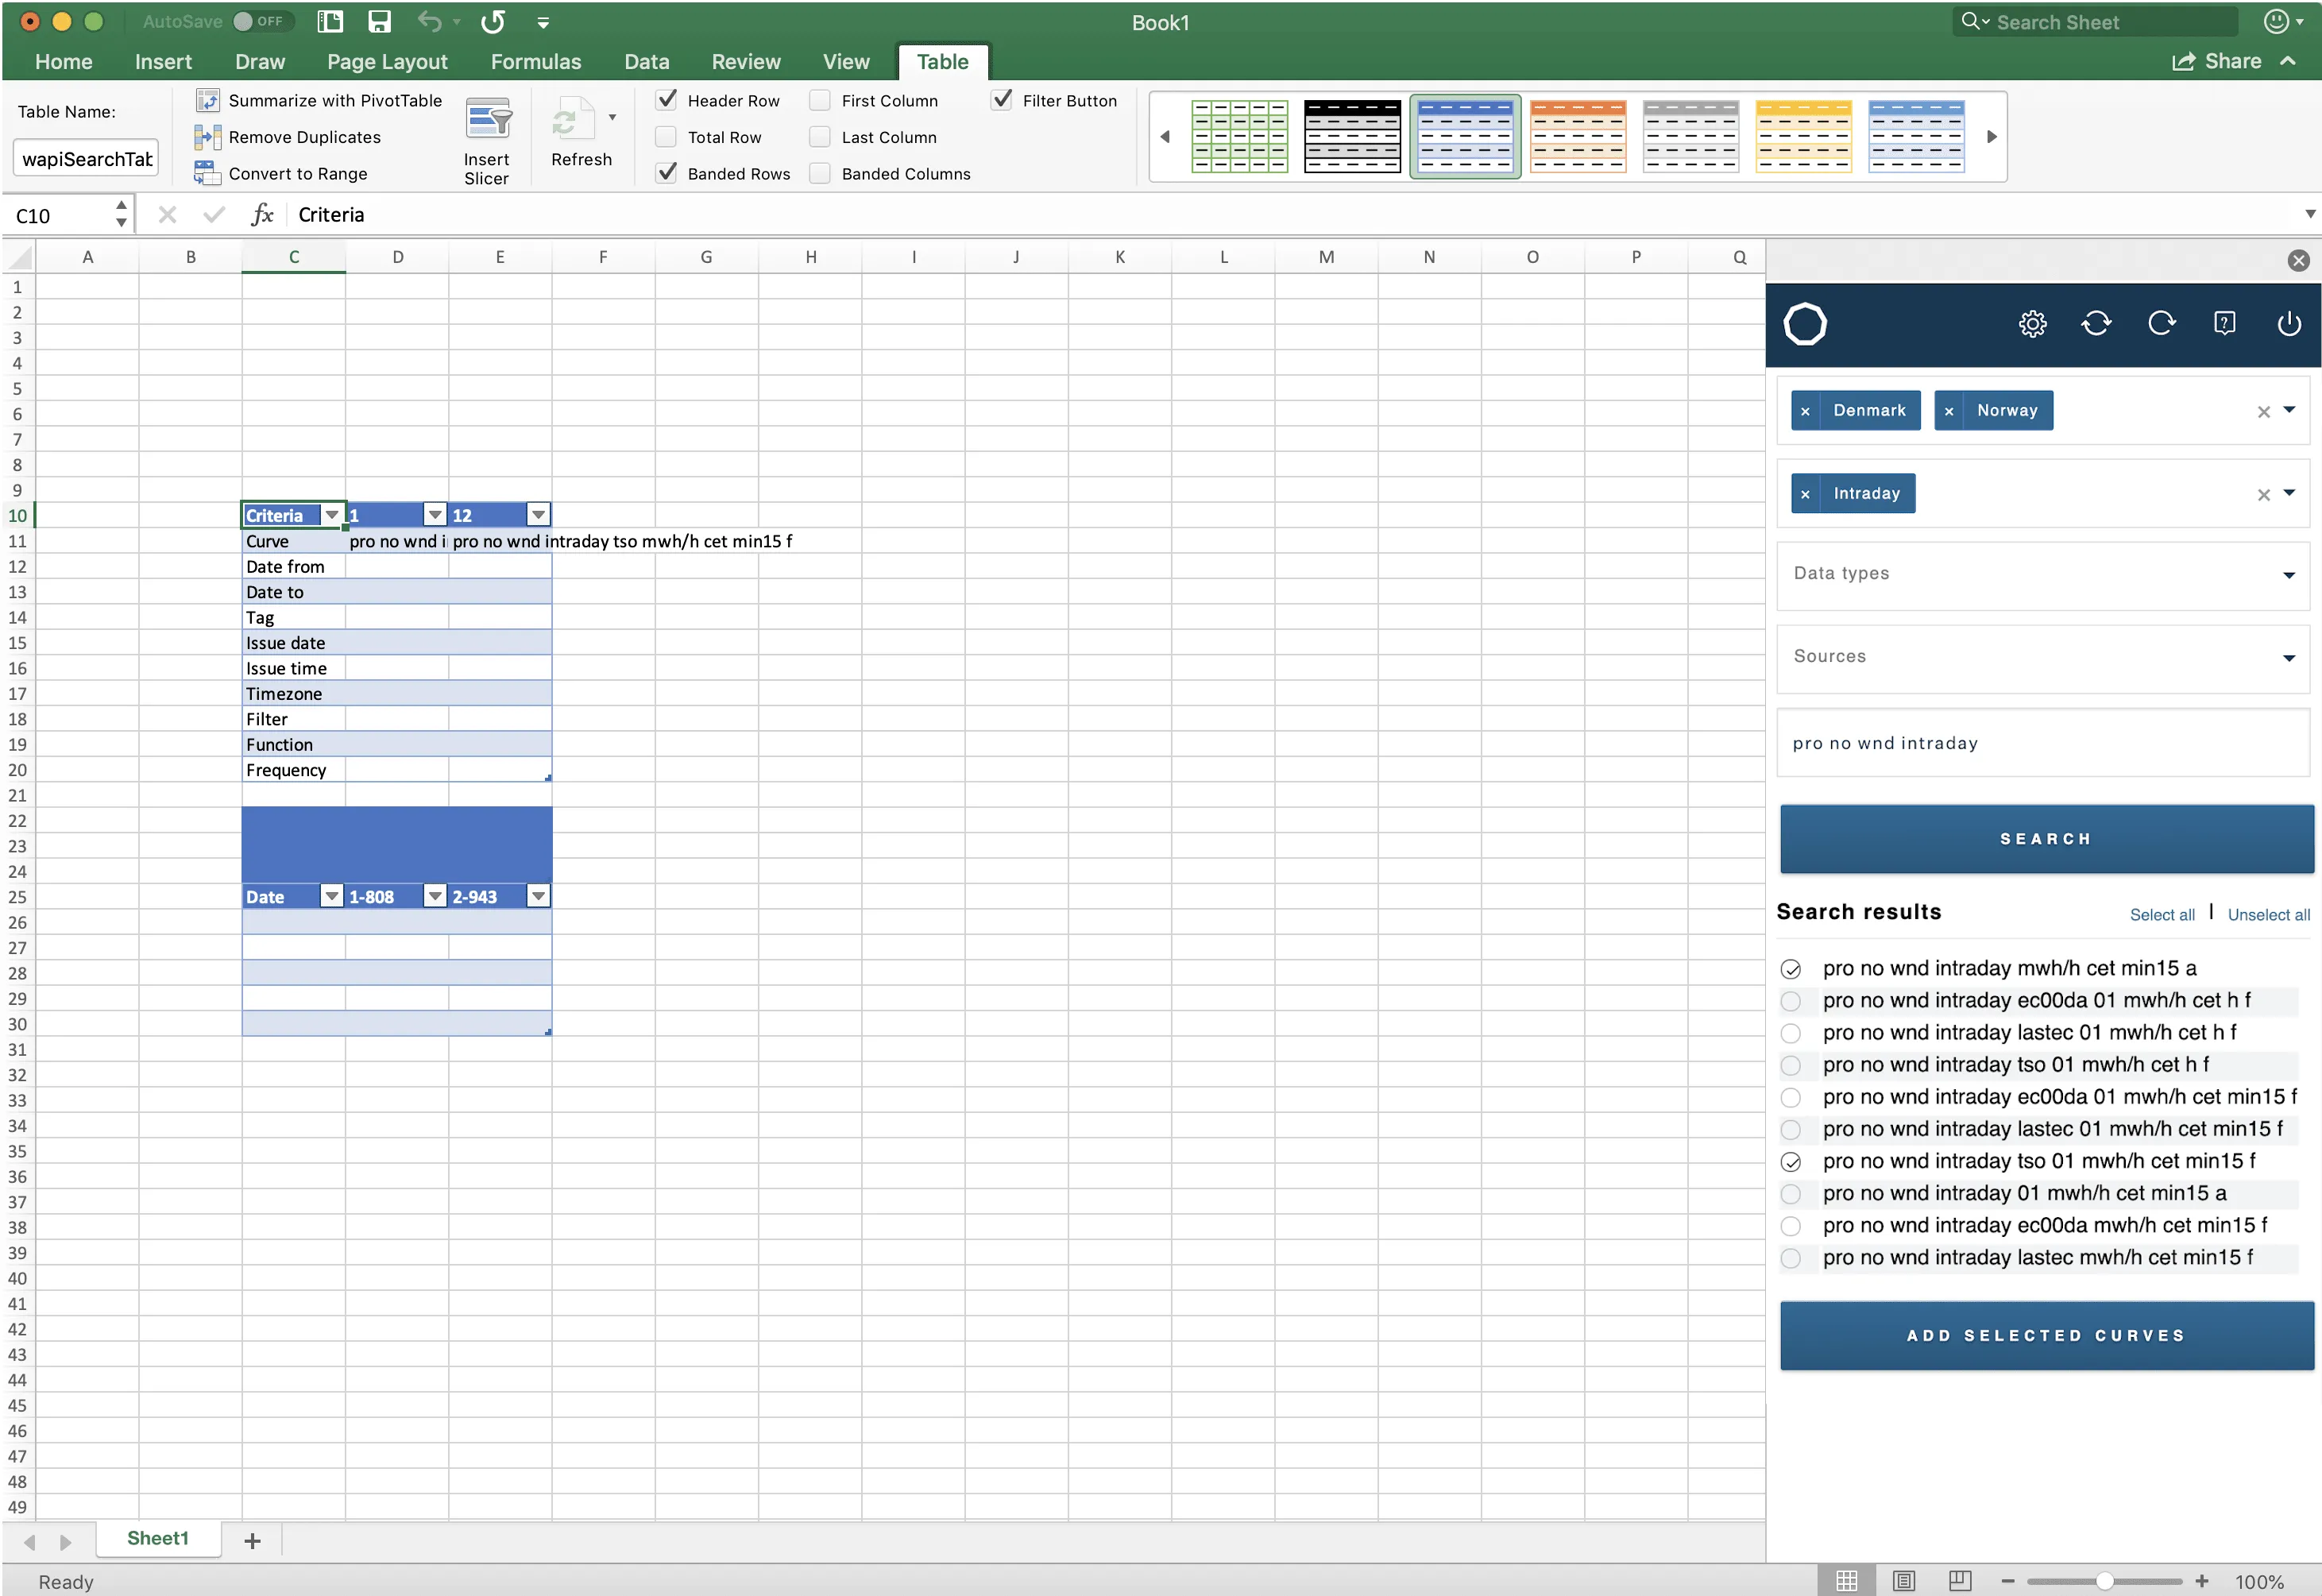Viewport: 2322px width, 1596px height.
Task: Expand the formula bar
Action: 2309,214
